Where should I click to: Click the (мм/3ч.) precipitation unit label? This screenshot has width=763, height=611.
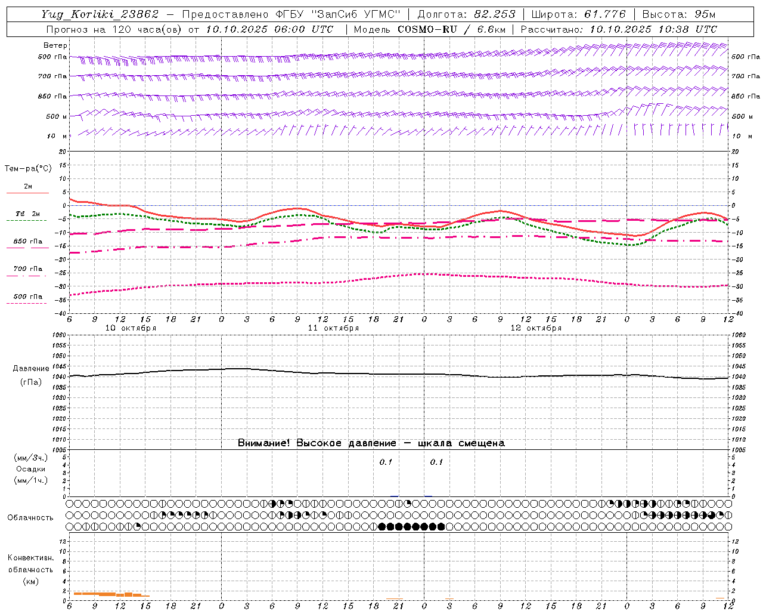pyautogui.click(x=31, y=458)
